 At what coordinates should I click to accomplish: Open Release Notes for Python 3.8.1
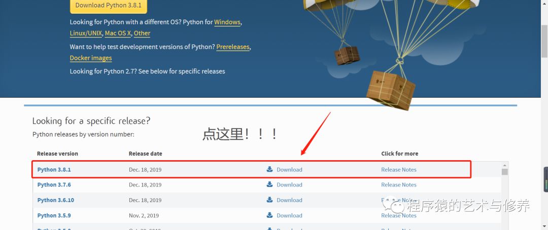click(399, 170)
